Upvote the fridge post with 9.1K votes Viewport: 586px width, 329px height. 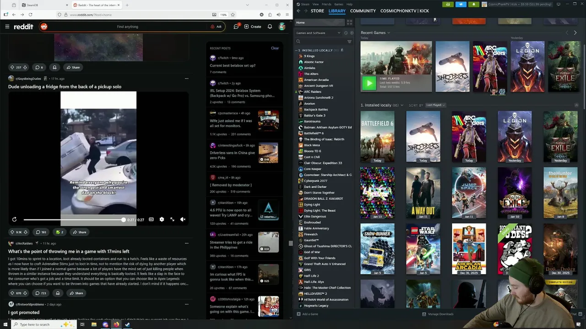(x=12, y=232)
